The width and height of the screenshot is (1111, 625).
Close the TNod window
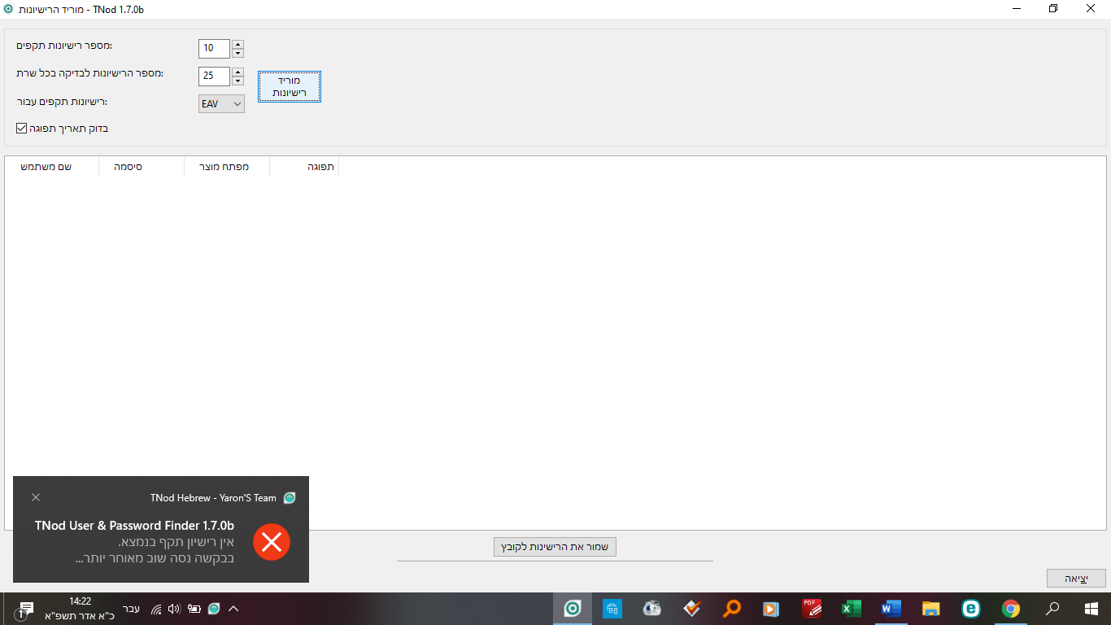pos(1091,9)
